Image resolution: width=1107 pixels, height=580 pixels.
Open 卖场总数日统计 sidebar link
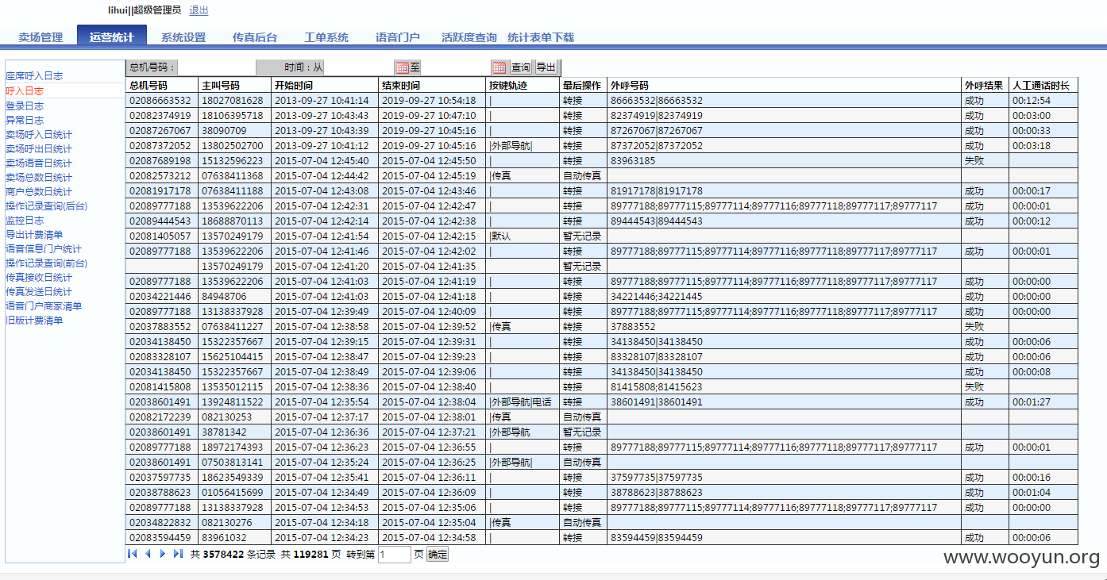(x=39, y=177)
